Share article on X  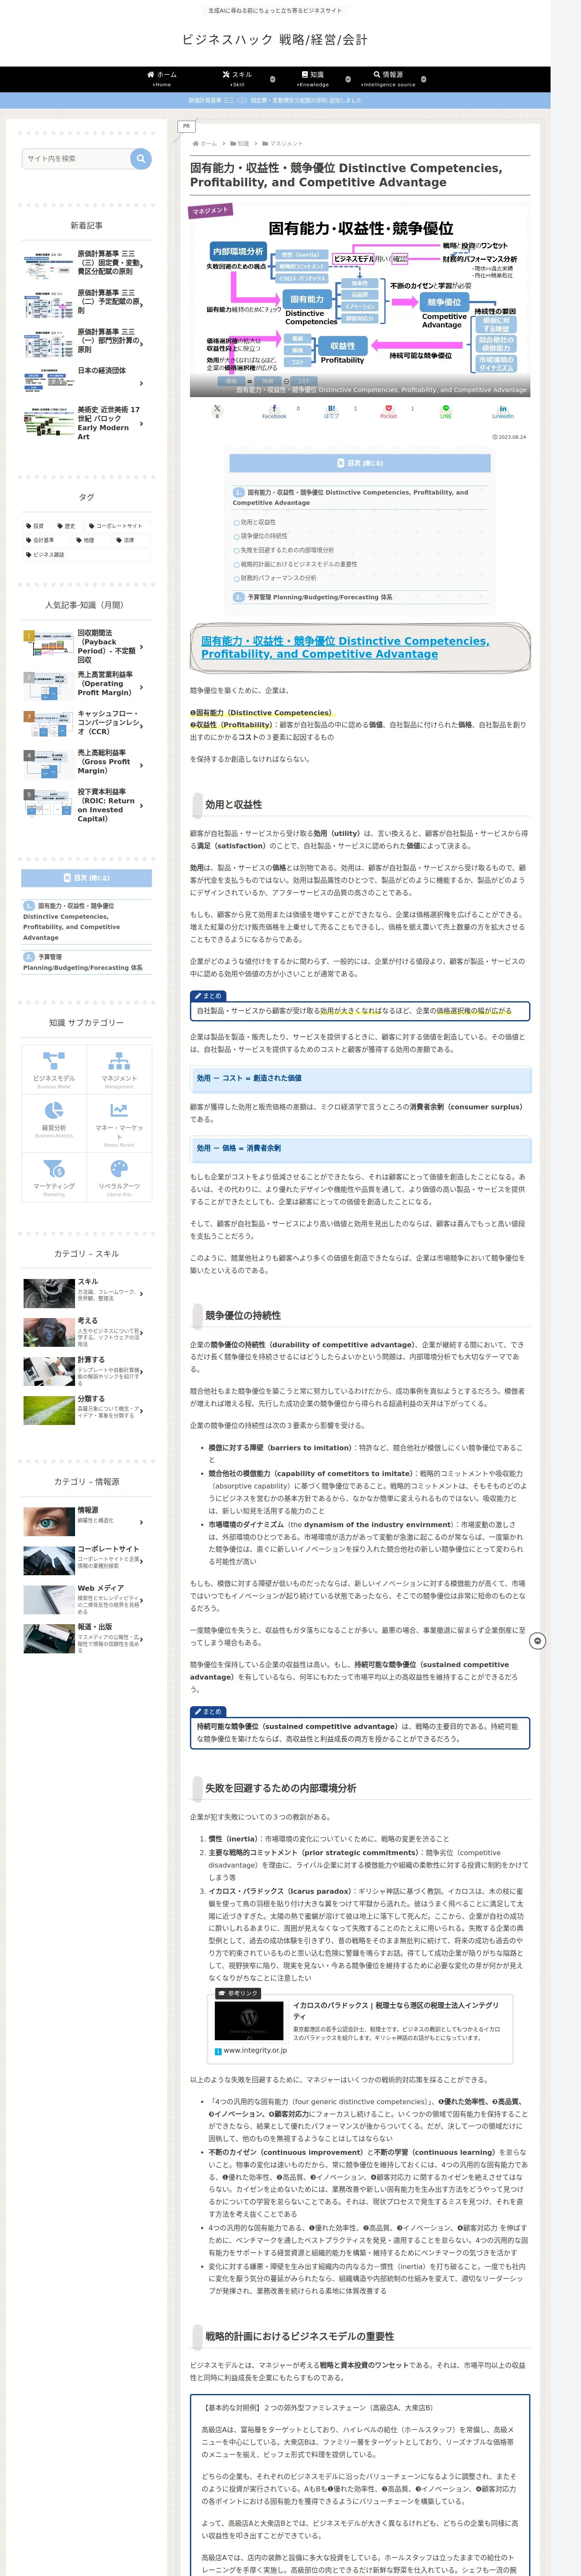pos(217,411)
